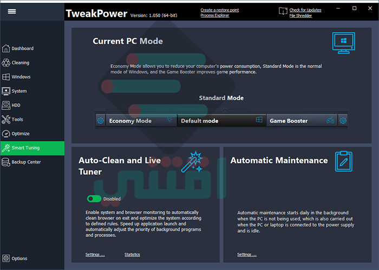379x270 pixels.
Task: Open the Dashboard section
Action: (x=32, y=49)
